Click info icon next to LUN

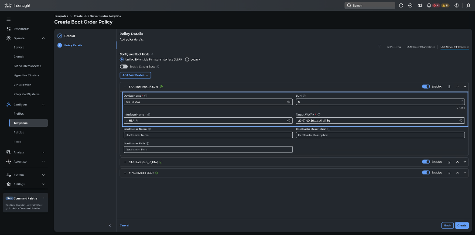[x=304, y=95]
